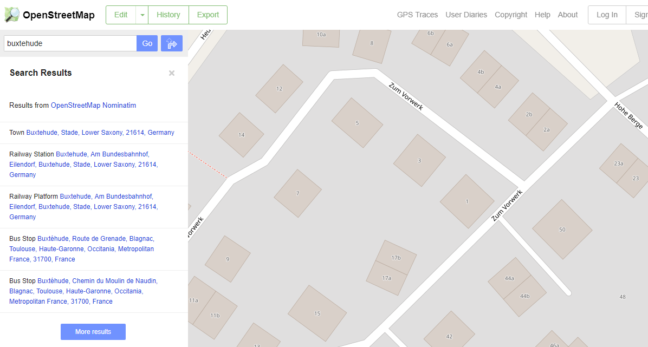The width and height of the screenshot is (648, 347).
Task: Click building number 8 on map
Action: click(372, 43)
